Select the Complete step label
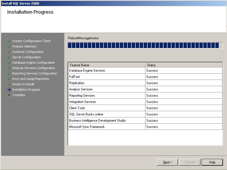Viewport: 227px width, 170px height. click(19, 95)
